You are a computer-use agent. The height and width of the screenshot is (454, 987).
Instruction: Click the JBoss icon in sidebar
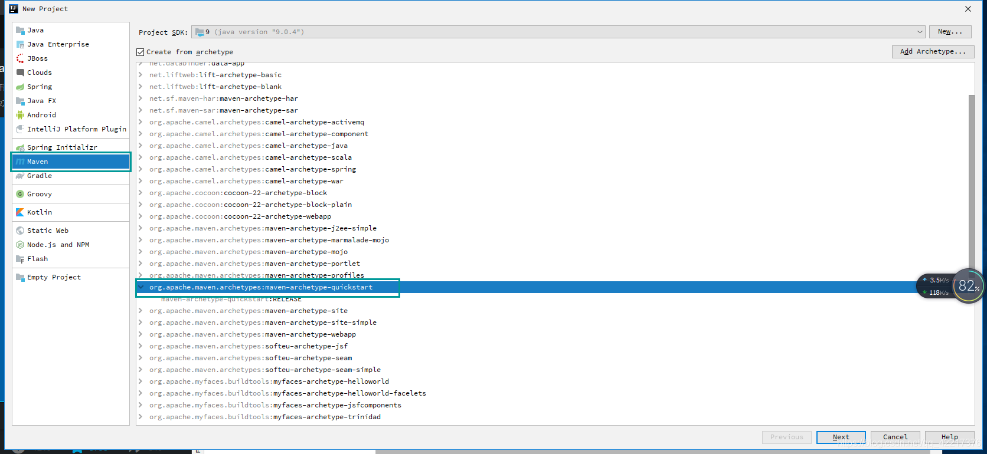[20, 58]
